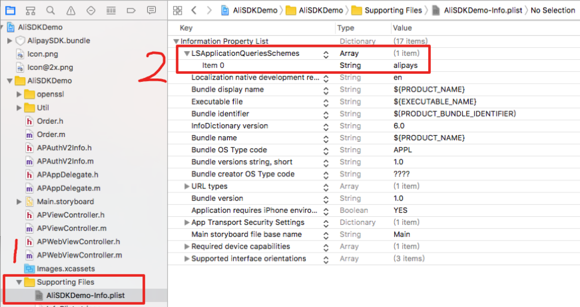The height and width of the screenshot is (307, 580).
Task: Expand AlipaySDK.bundle in the navigator
Action: click(10, 41)
